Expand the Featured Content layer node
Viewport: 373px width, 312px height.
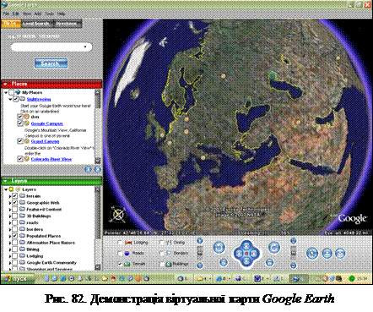pyautogui.click(x=10, y=210)
